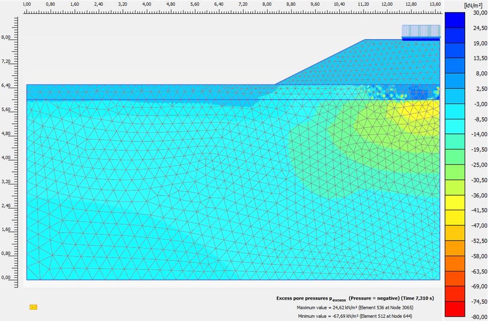488x321 pixels.
Task: Click 7,20 on the vertical ruler
Action: 6,61
